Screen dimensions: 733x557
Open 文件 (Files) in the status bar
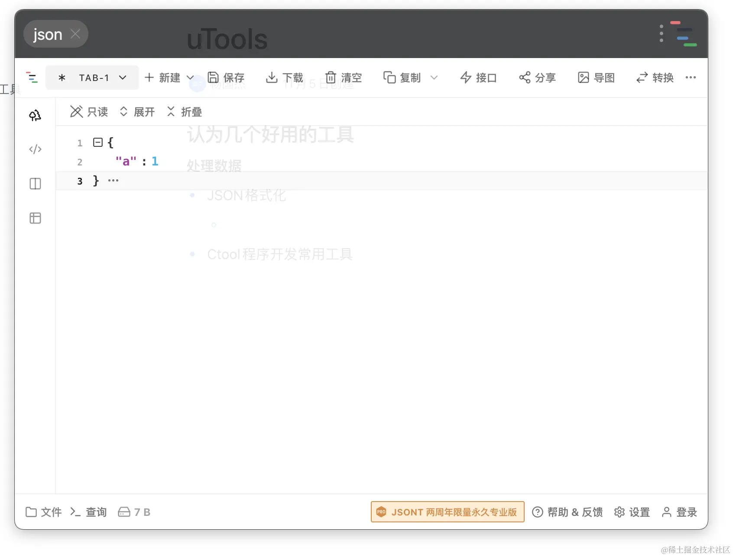click(x=43, y=512)
